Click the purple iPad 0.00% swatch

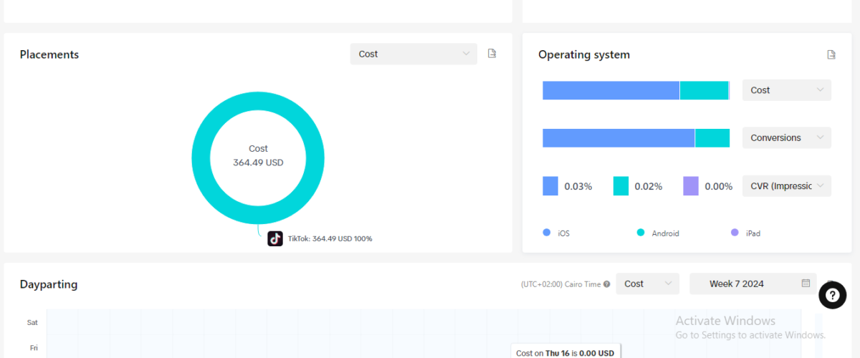point(690,186)
